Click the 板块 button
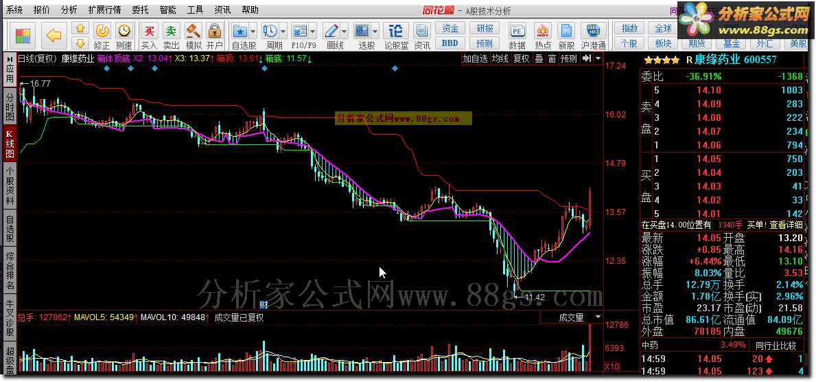 [x=664, y=43]
